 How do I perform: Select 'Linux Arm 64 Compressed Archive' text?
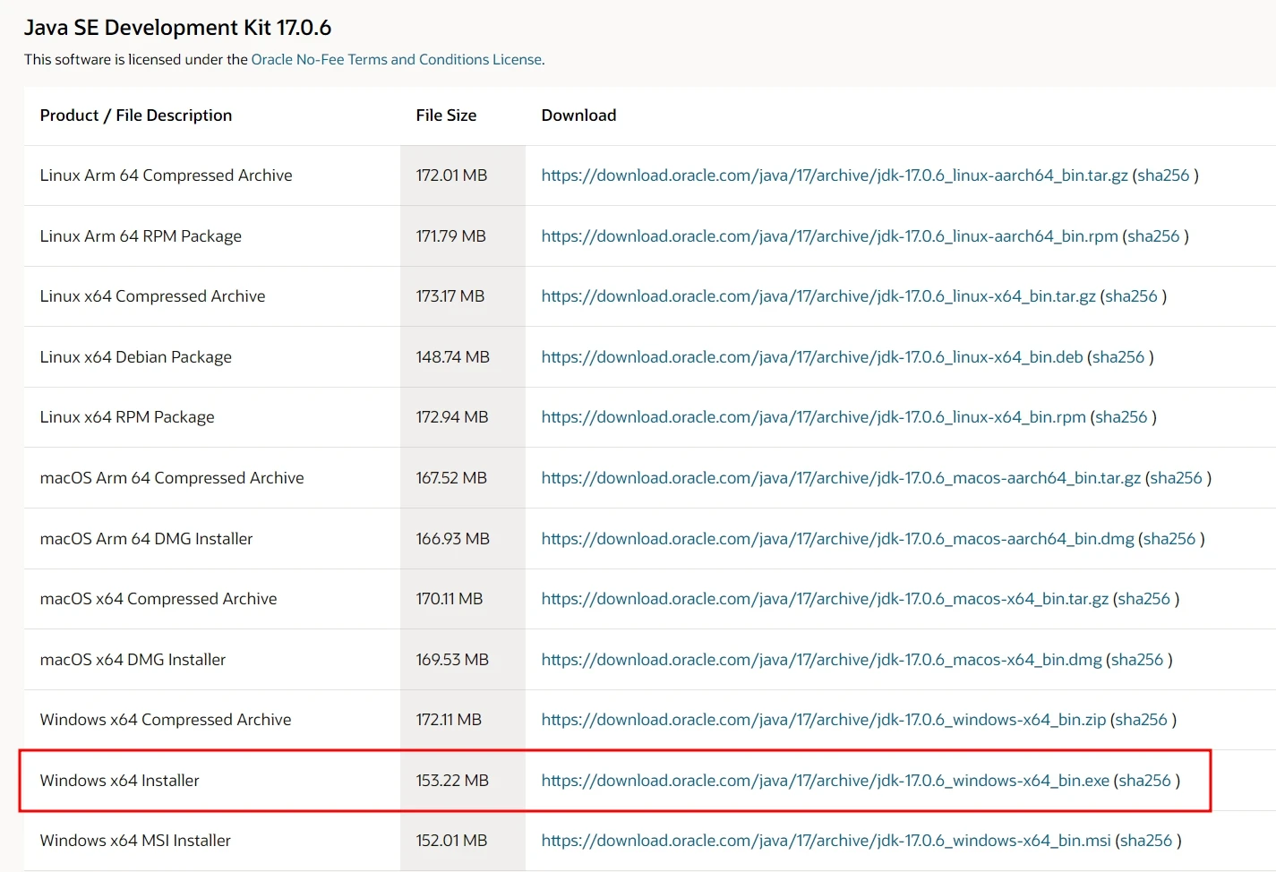point(166,175)
